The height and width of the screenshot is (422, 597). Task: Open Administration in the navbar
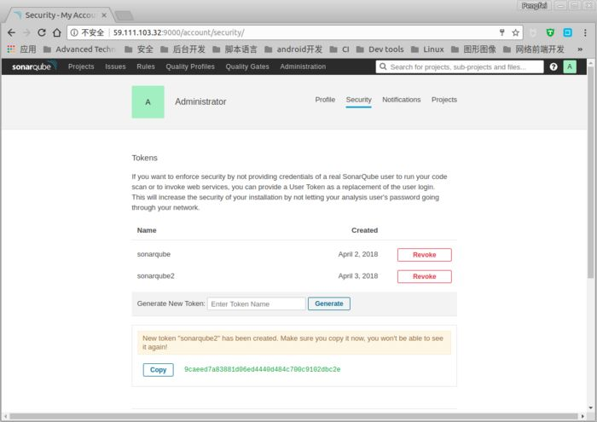[x=303, y=66]
